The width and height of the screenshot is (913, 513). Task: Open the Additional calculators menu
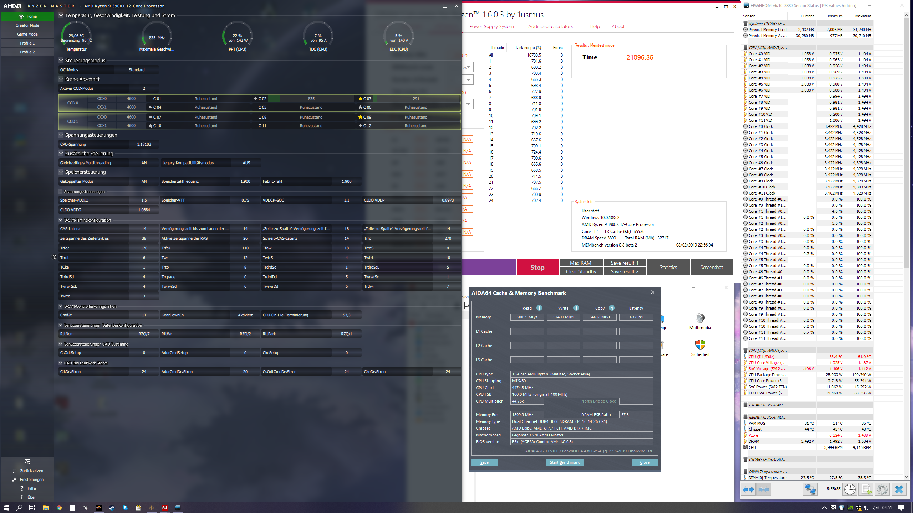550,26
